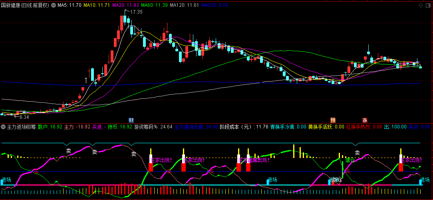Select the MA10: 11.71 label
This screenshot has width=433, height=200.
pos(97,5)
